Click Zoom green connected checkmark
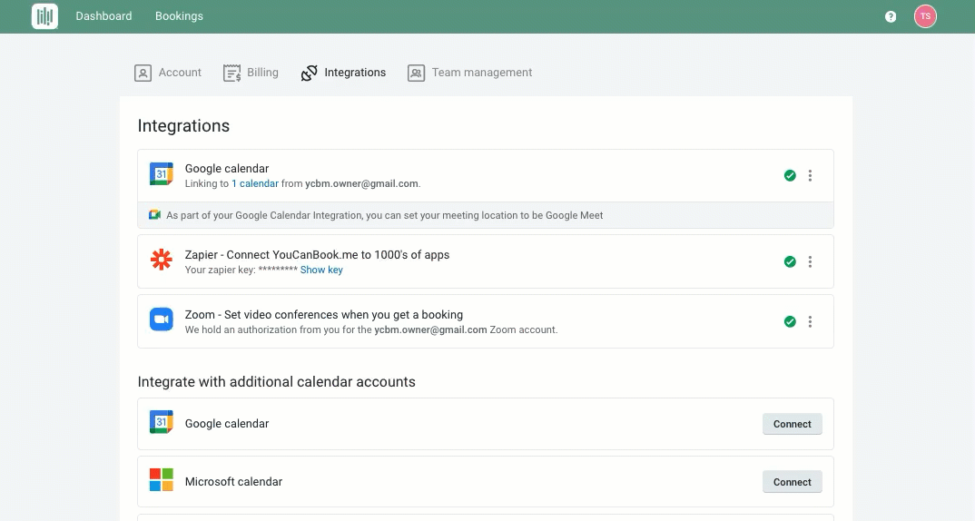This screenshot has height=521, width=975. click(790, 321)
